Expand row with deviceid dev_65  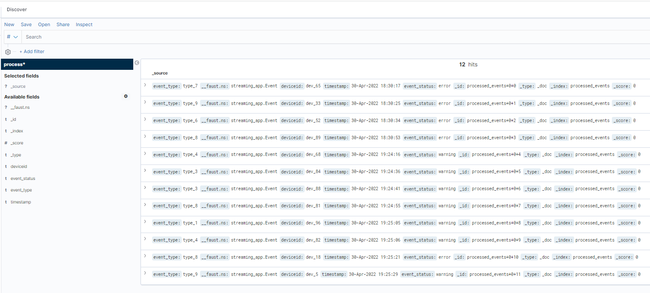click(145, 85)
